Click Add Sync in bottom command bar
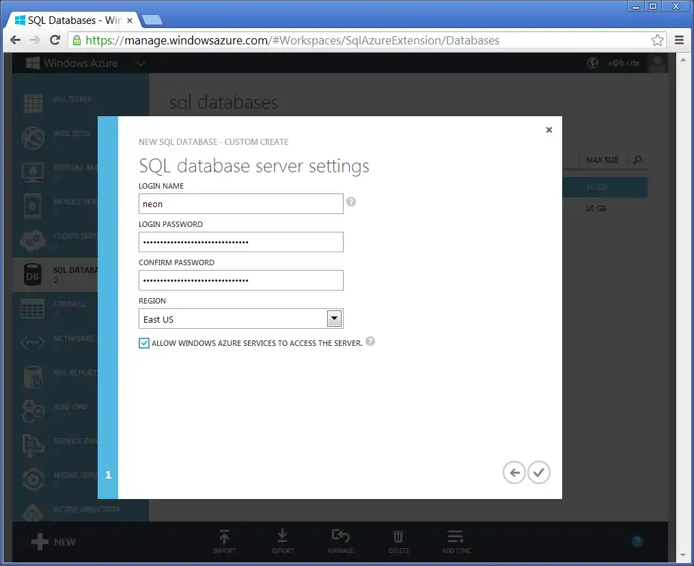 (x=456, y=541)
